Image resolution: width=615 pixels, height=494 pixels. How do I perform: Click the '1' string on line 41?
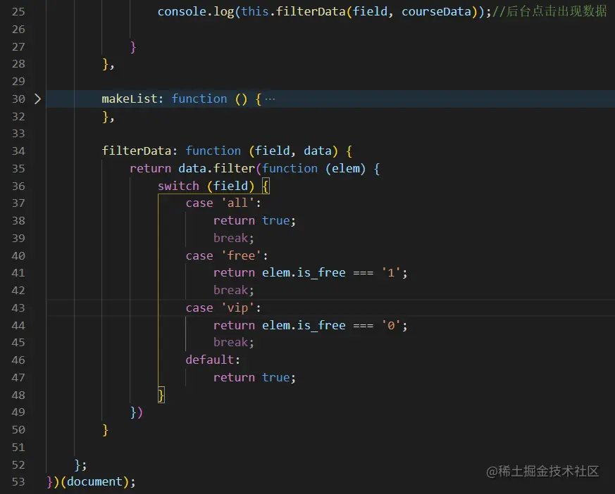[391, 272]
